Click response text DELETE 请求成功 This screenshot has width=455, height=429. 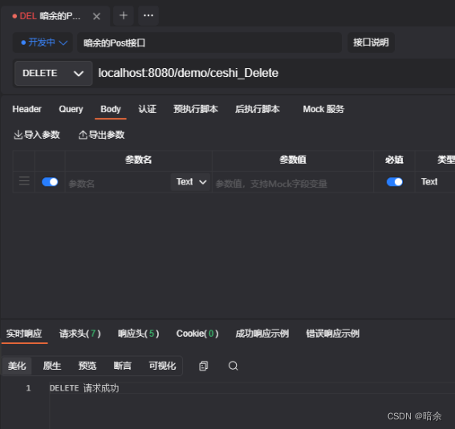84,388
